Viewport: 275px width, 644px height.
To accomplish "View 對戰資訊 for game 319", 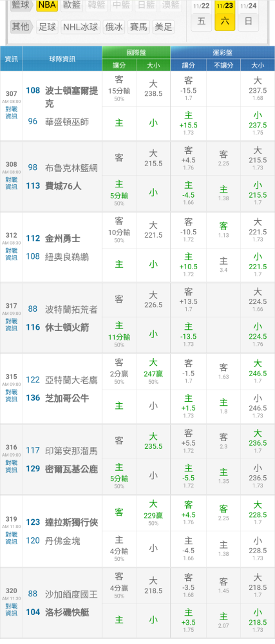I will pos(12,538).
